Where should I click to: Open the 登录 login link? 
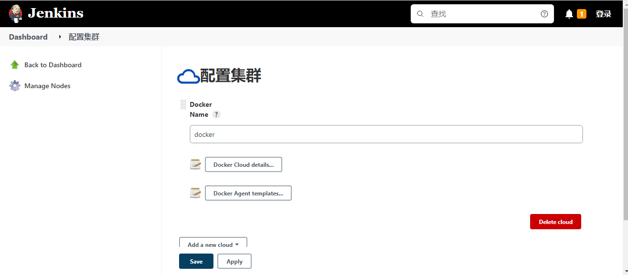click(603, 13)
